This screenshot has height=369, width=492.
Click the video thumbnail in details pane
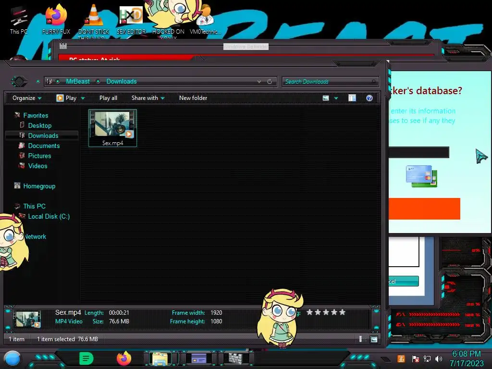(x=28, y=319)
